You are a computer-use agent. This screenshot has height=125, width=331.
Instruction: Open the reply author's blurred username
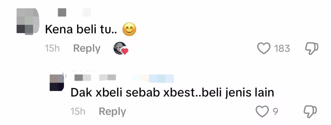tap(95, 78)
